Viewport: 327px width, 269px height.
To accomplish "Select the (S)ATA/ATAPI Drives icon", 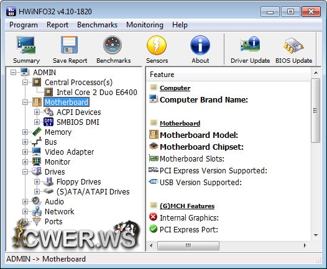I will [48, 191].
